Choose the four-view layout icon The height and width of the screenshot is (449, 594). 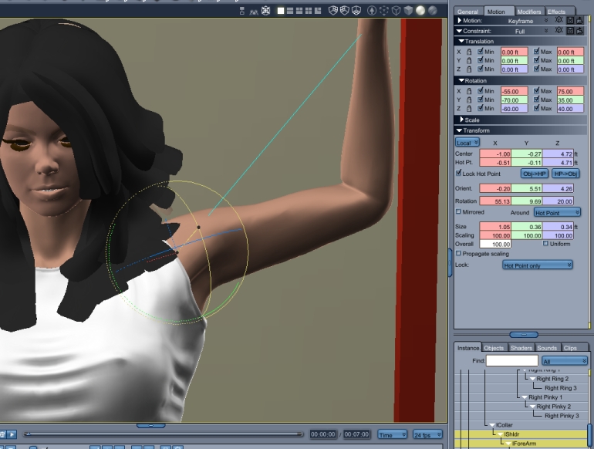(309, 11)
